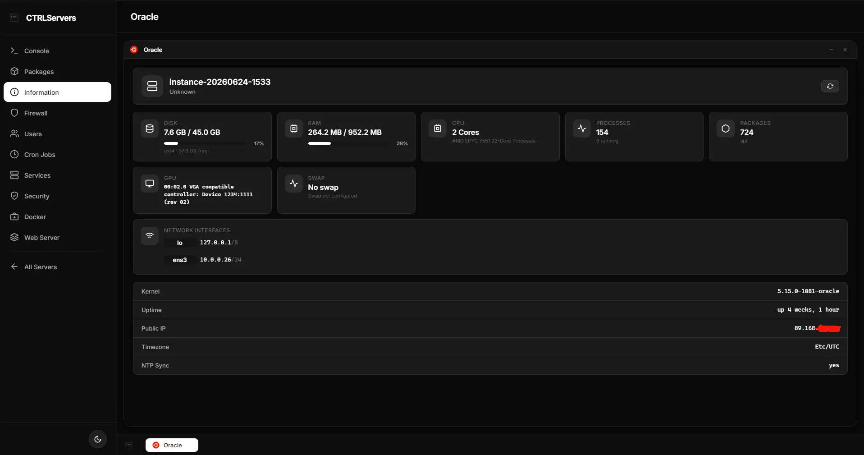Viewport: 864px width, 455px height.
Task: Click the kernel version 5.15.0-1081-oracle
Action: pos(808,291)
